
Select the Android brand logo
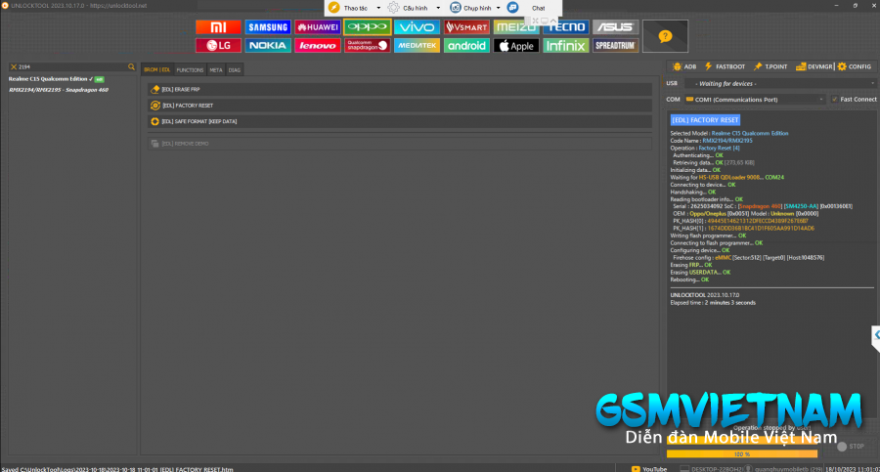pyautogui.click(x=466, y=46)
